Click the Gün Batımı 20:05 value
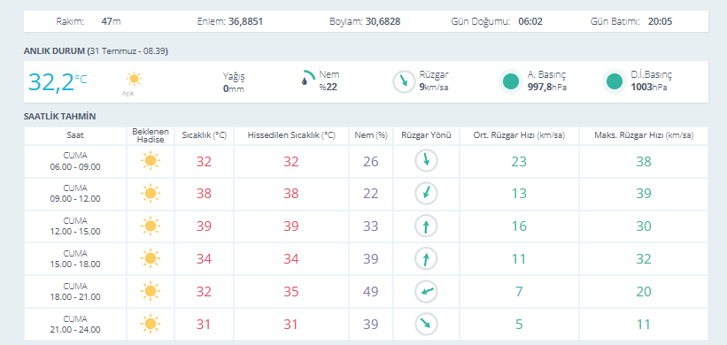The width and height of the screenshot is (727, 345). click(661, 21)
